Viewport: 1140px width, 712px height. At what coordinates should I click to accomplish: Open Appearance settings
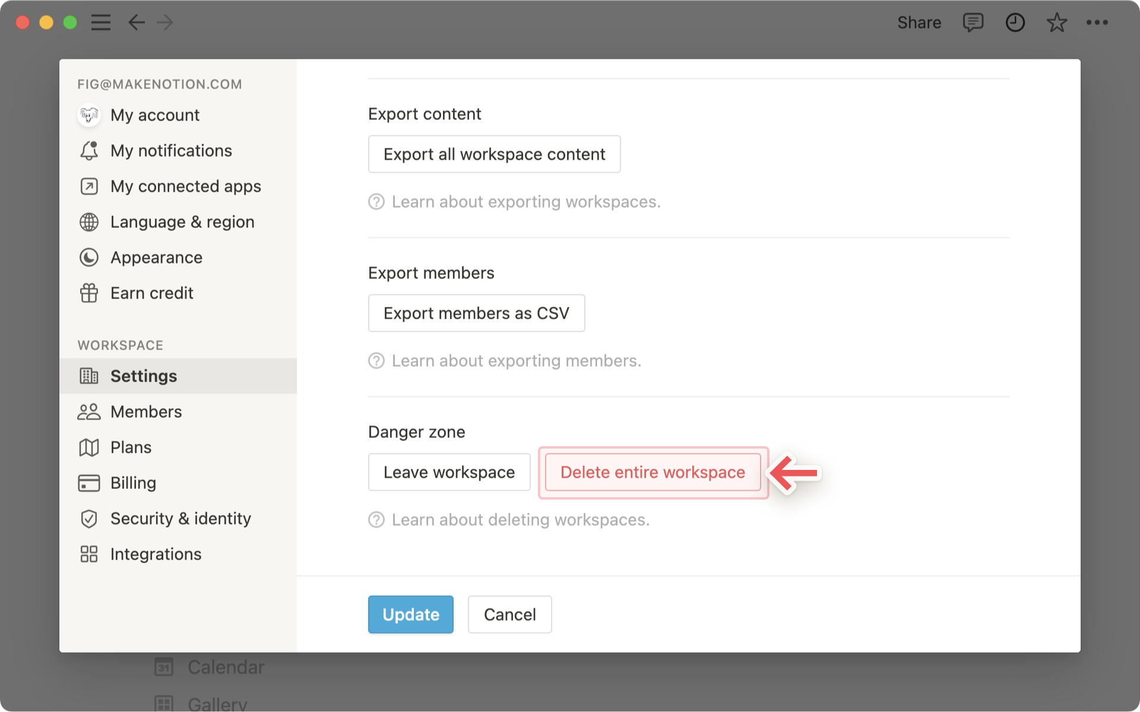coord(156,258)
